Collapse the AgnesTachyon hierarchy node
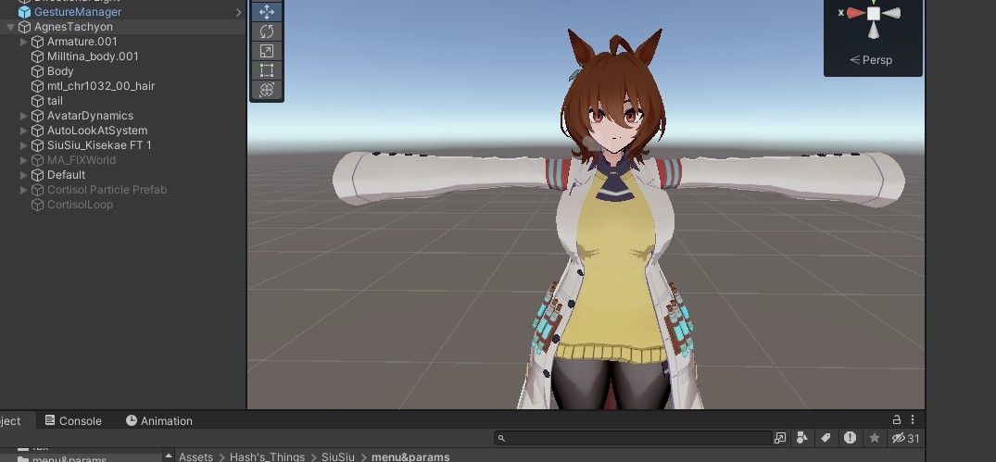 pos(10,27)
